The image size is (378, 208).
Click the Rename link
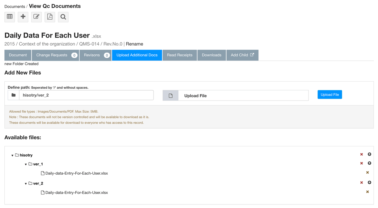pyautogui.click(x=134, y=44)
